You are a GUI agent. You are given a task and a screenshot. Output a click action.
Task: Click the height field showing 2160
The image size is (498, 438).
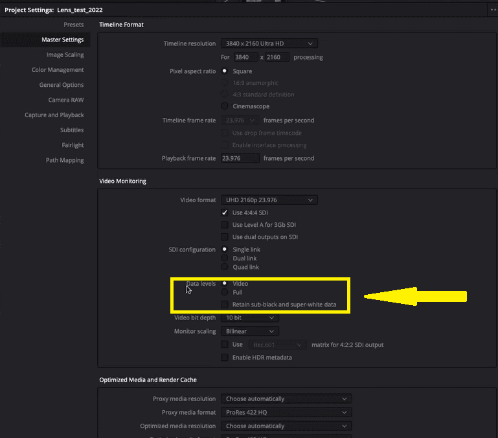(277, 57)
